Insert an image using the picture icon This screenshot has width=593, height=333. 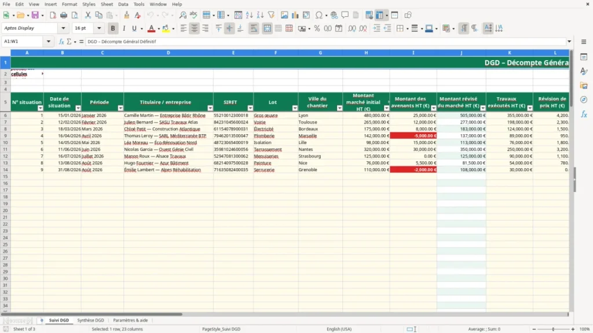pyautogui.click(x=284, y=15)
